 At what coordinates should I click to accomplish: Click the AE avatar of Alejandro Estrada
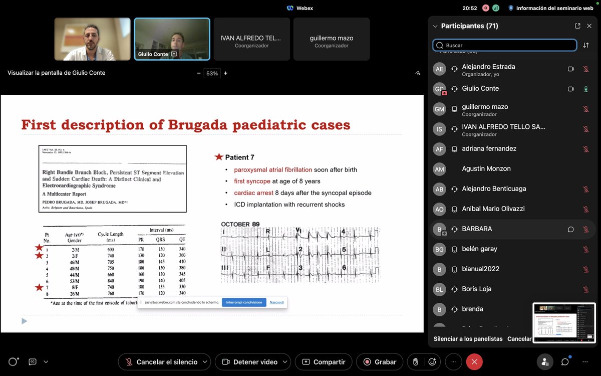tap(439, 69)
